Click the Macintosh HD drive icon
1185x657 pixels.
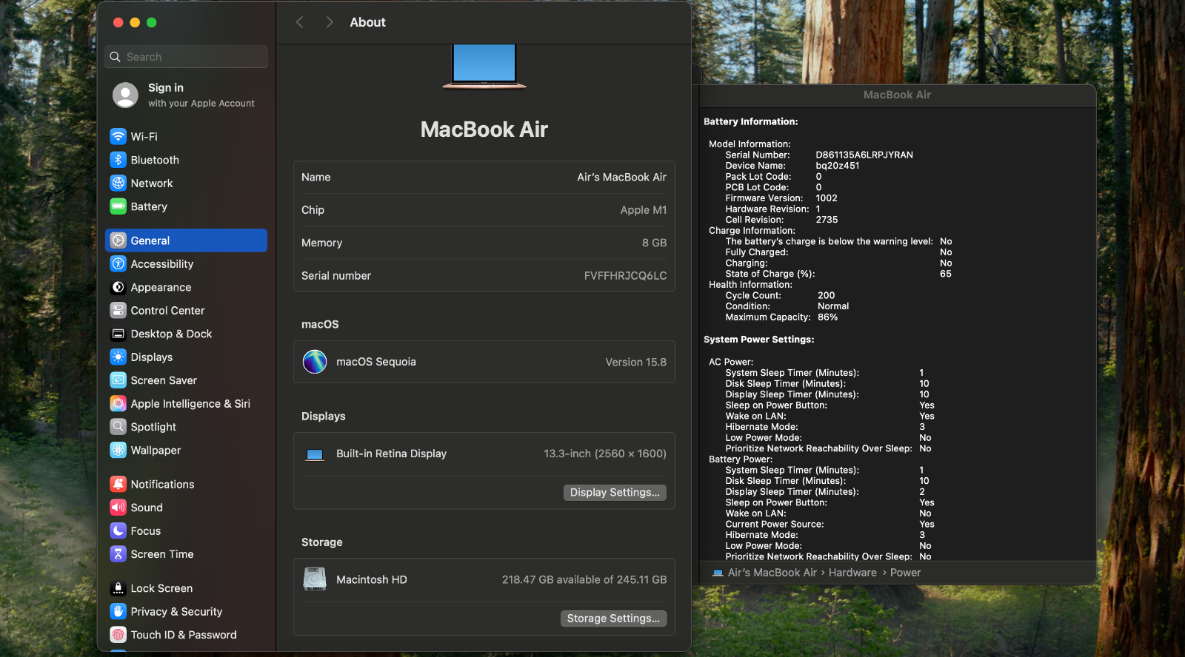pos(315,579)
